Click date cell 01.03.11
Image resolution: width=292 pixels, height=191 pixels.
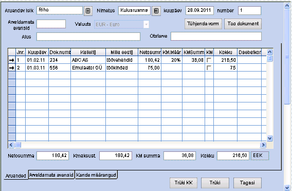pyautogui.click(x=37, y=68)
